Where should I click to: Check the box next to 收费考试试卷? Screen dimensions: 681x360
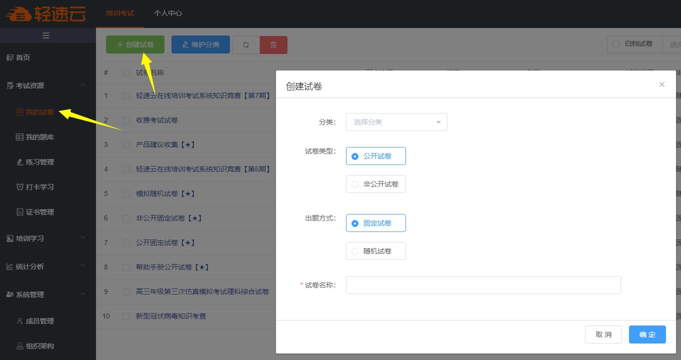pos(126,120)
